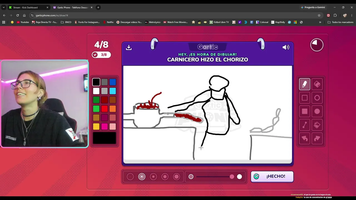Select the second brush size

click(142, 177)
